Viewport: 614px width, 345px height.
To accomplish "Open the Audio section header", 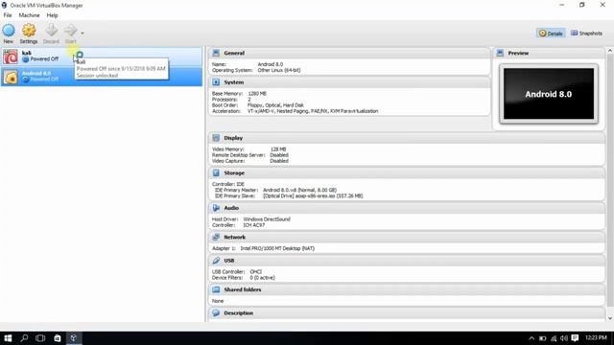I will tap(407, 208).
